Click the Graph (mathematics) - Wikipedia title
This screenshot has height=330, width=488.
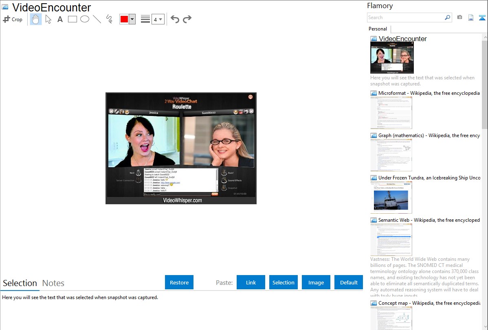point(429,135)
